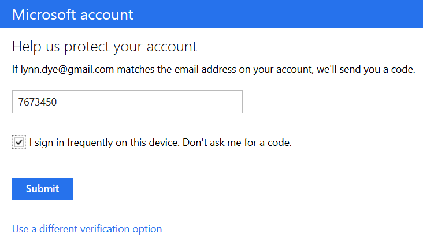Click the word "Microsoft" in the header
Image resolution: width=423 pixels, height=240 pixels.
click(x=44, y=14)
